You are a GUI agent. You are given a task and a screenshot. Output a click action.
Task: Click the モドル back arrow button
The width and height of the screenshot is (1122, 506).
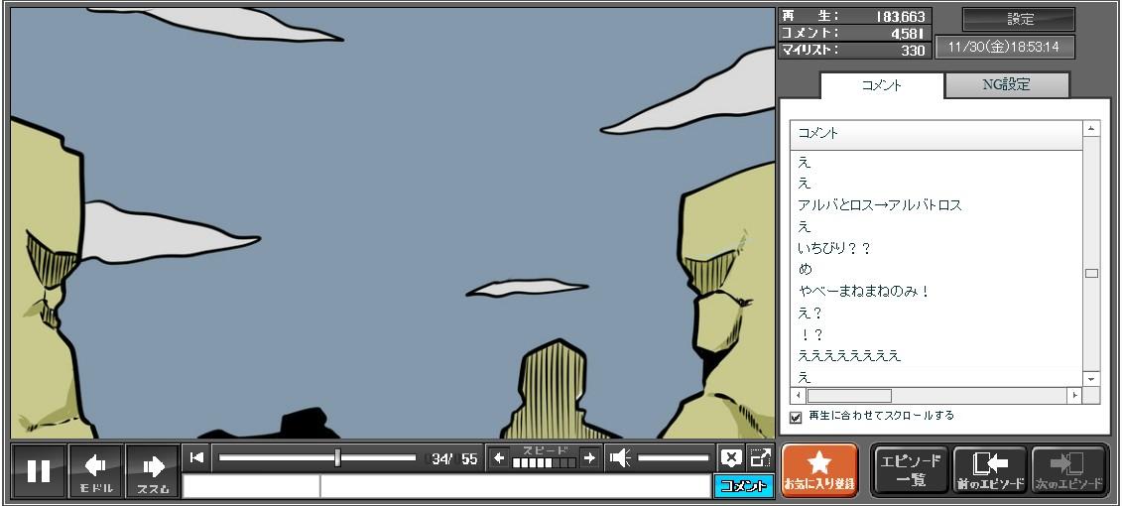[96, 470]
